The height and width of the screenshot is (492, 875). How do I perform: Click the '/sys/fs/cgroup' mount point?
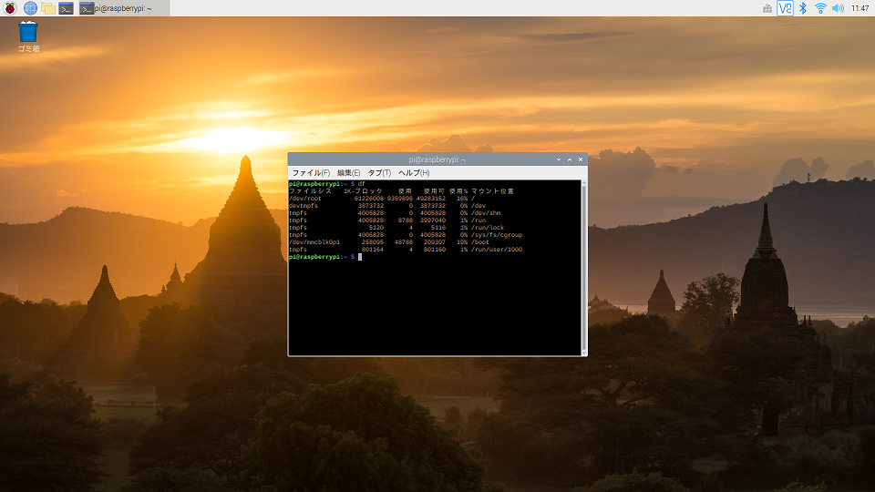tap(497, 235)
